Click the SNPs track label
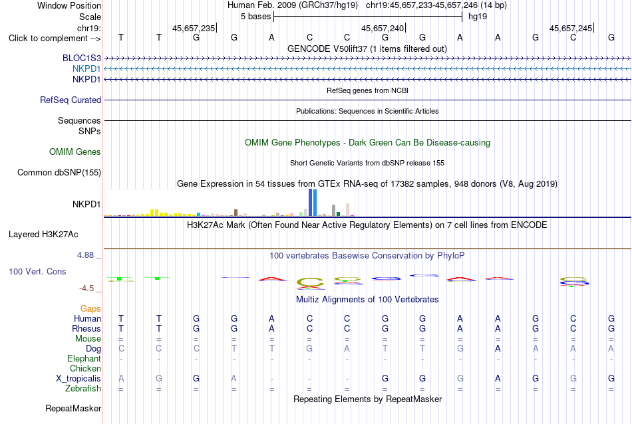The image size is (632, 424). point(90,132)
